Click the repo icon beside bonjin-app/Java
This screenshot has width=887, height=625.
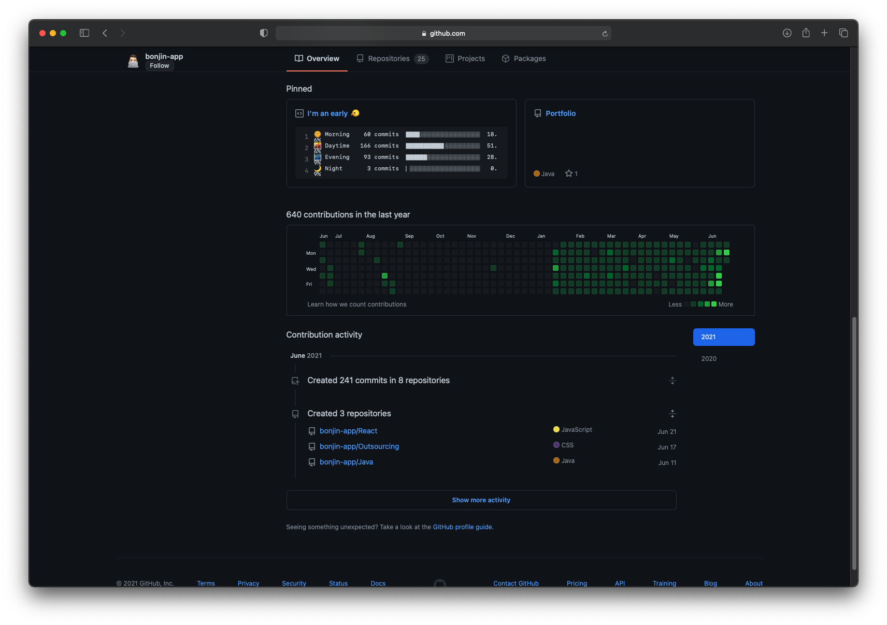click(312, 462)
